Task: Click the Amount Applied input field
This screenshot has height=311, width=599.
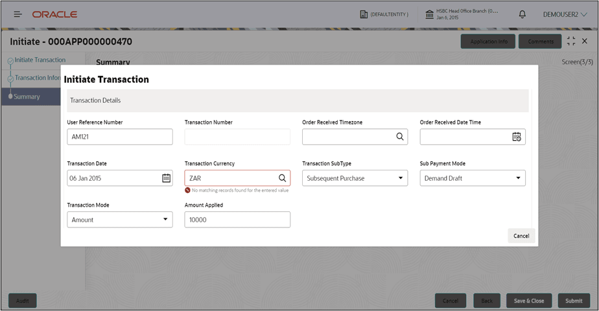Action: tap(237, 220)
